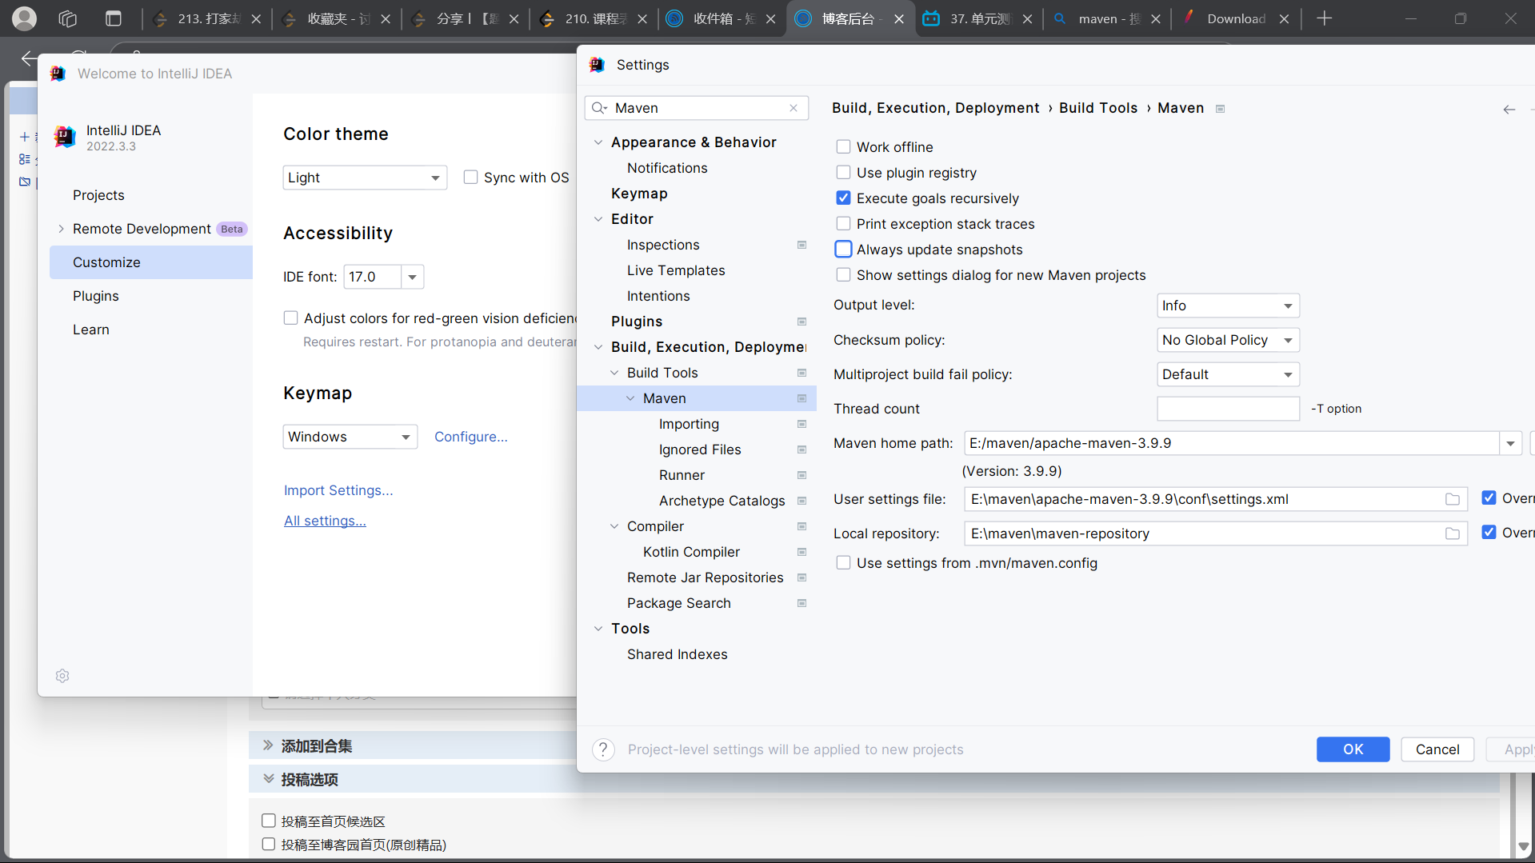This screenshot has width=1535, height=863.
Task: Open the Keymap Windows dropdown
Action: click(x=350, y=437)
